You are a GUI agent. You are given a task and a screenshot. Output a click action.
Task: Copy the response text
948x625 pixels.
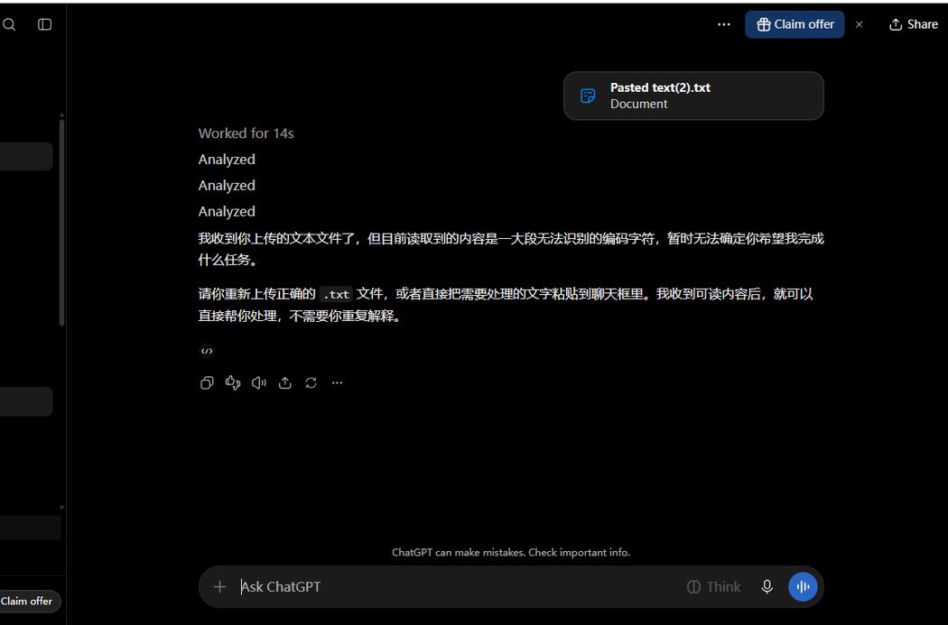pos(207,383)
